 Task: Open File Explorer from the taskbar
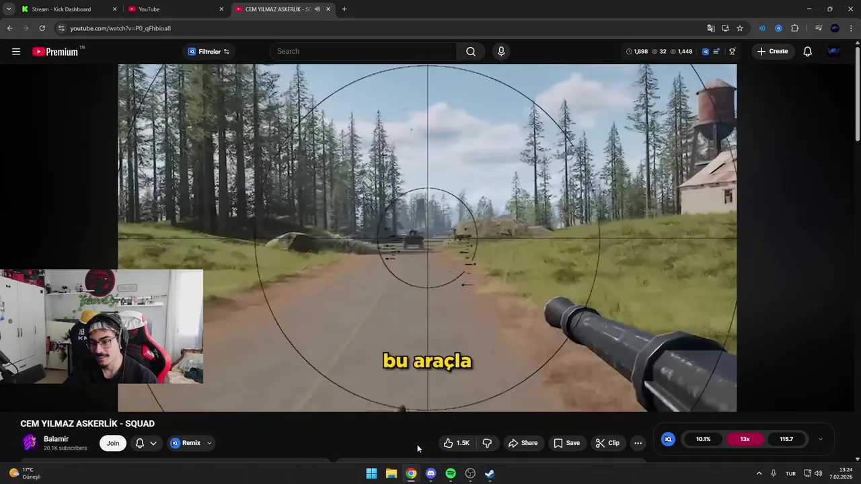[x=391, y=473]
